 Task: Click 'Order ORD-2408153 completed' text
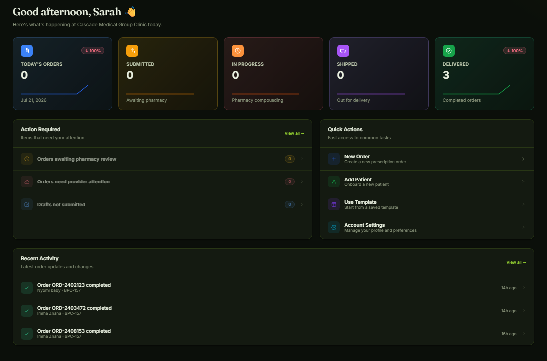[74, 331]
